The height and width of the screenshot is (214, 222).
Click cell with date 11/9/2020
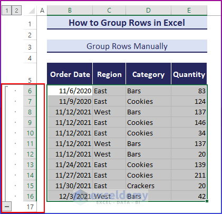70,101
